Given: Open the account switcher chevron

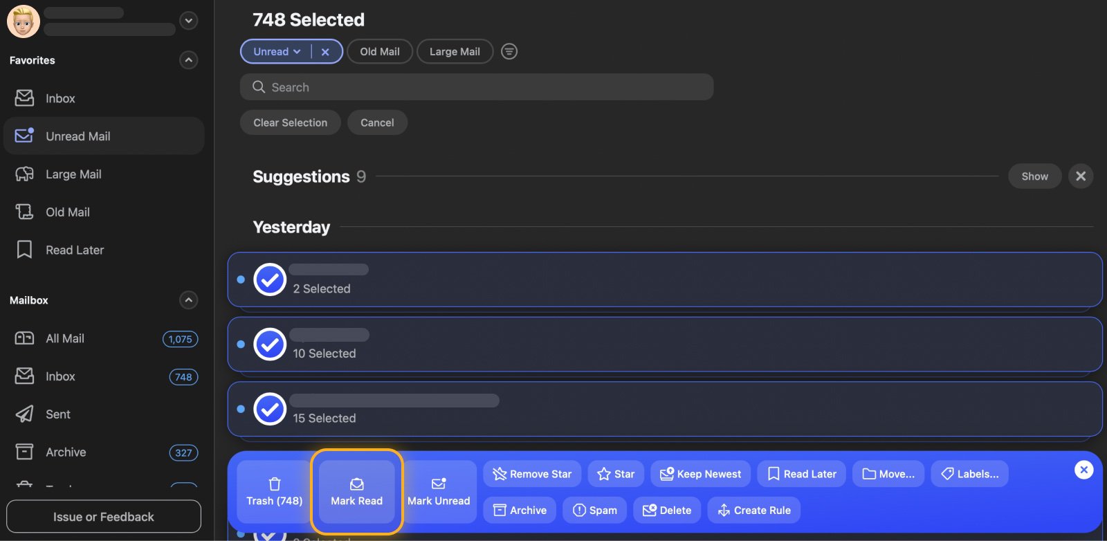Looking at the screenshot, I should coord(188,21).
